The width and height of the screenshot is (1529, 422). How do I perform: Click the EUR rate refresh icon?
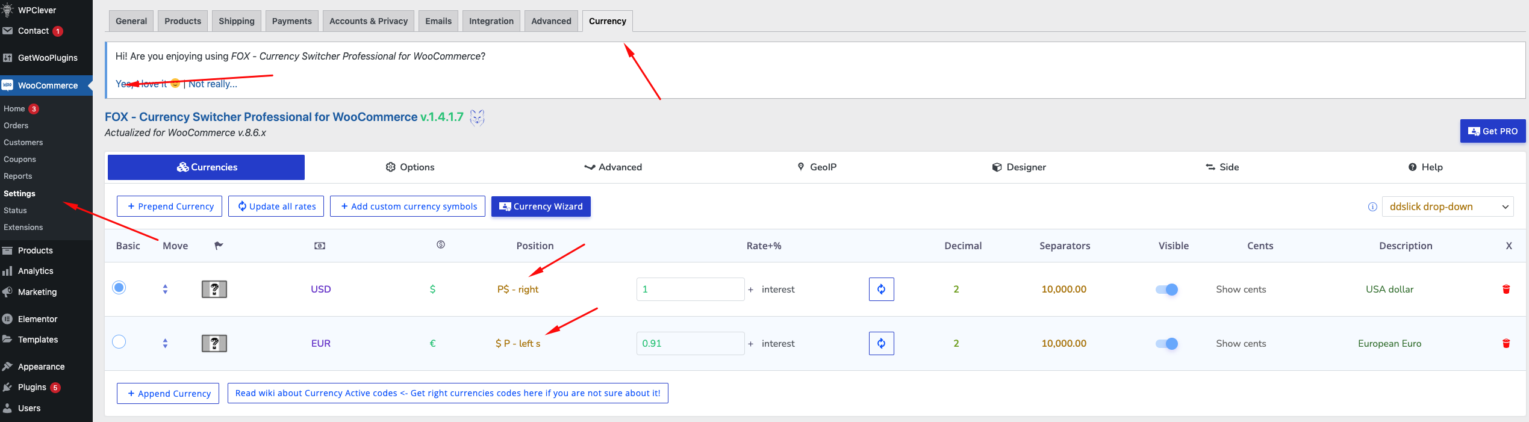[881, 343]
